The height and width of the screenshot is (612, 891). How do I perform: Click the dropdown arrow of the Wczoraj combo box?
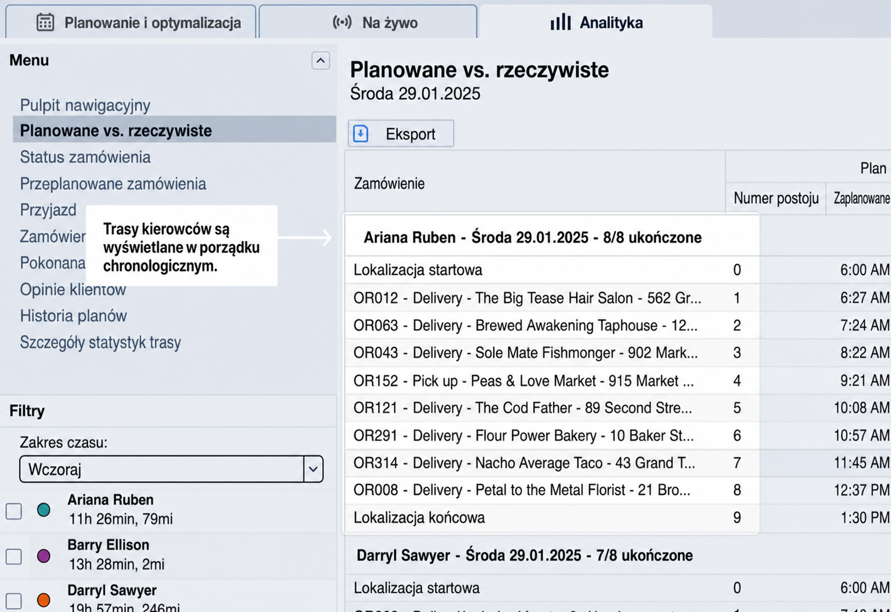[314, 469]
